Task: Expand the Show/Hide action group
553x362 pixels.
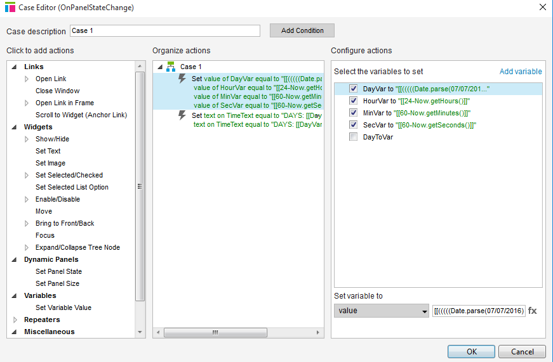Action: point(27,139)
